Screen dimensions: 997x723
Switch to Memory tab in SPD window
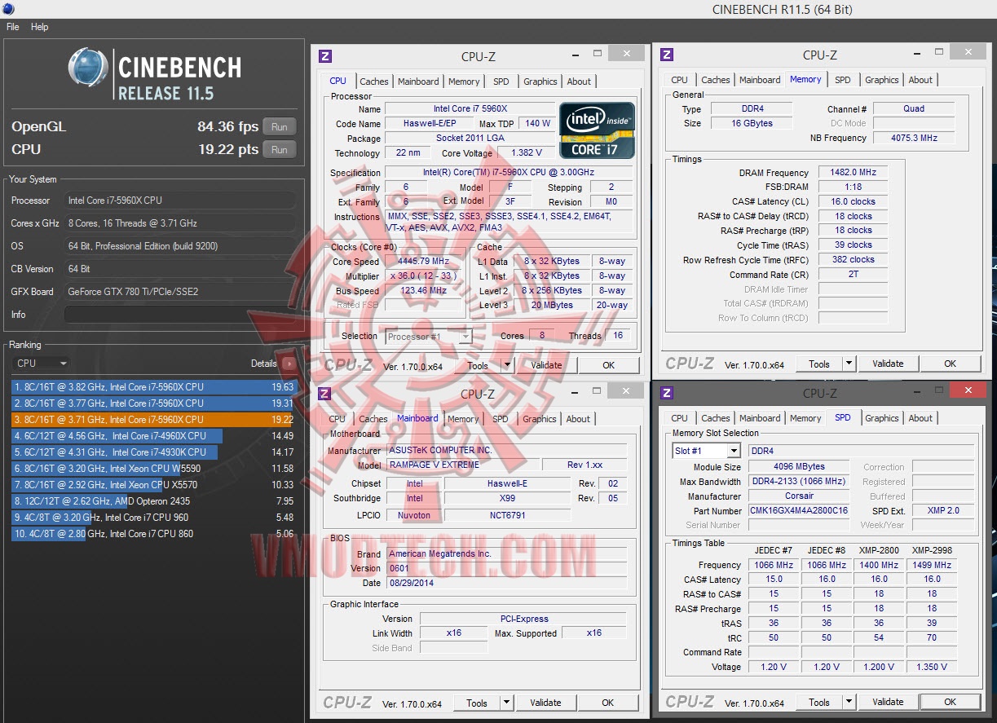click(x=805, y=418)
